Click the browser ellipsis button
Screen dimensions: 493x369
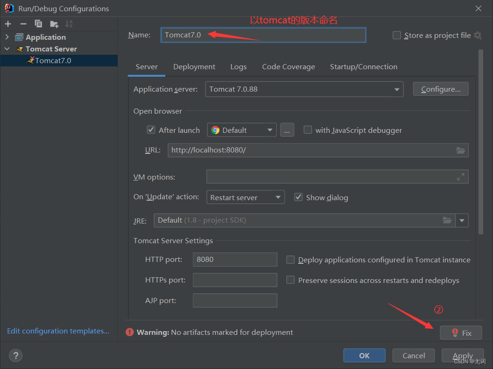[287, 130]
